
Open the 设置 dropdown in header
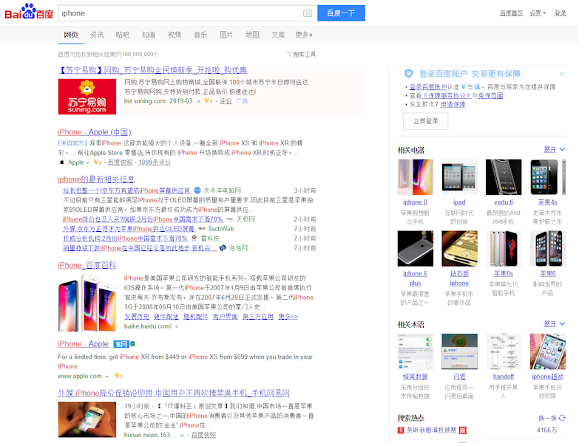click(x=538, y=13)
